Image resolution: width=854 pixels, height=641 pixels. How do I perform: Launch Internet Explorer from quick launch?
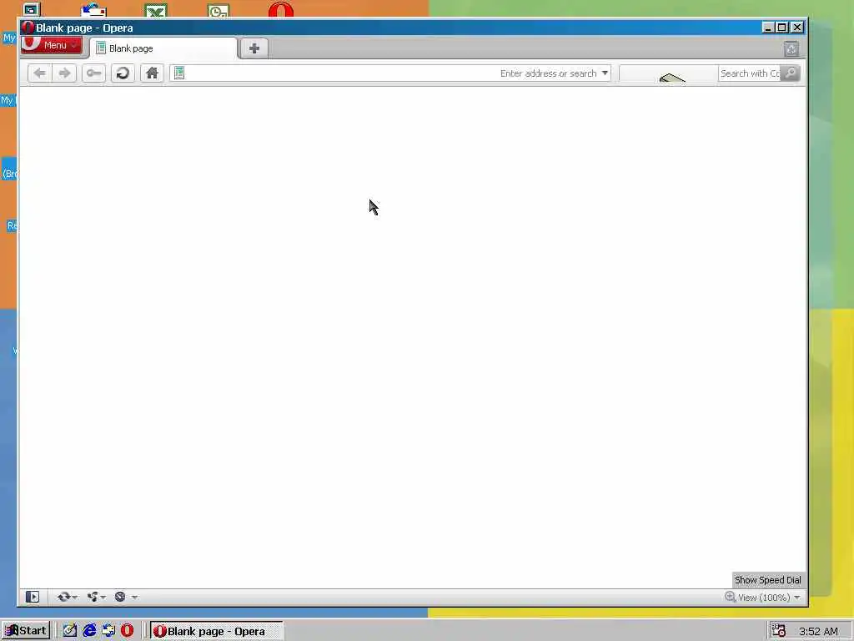click(x=89, y=631)
